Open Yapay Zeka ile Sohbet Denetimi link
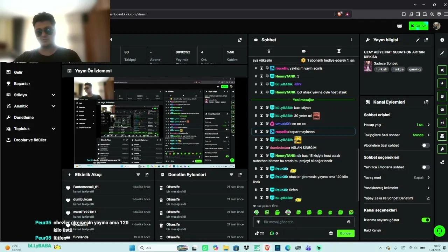448x252 pixels. coord(397,198)
